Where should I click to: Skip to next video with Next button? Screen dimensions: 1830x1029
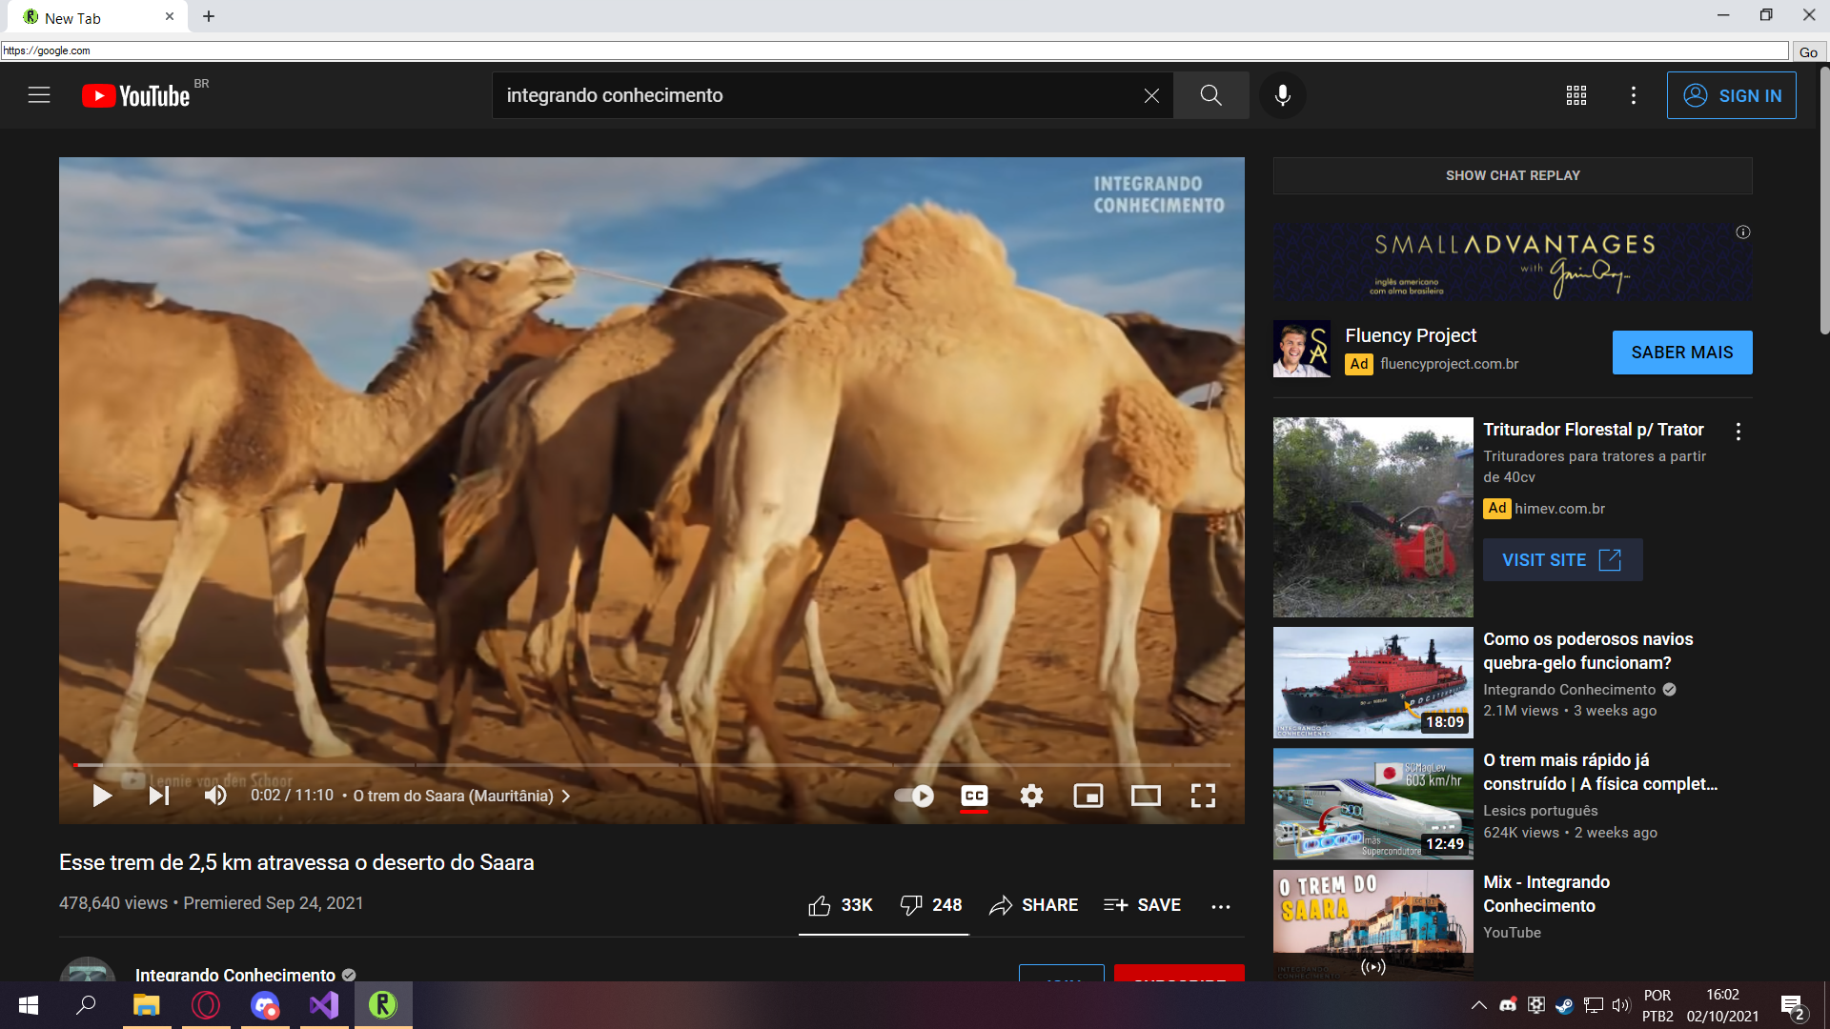(x=158, y=796)
